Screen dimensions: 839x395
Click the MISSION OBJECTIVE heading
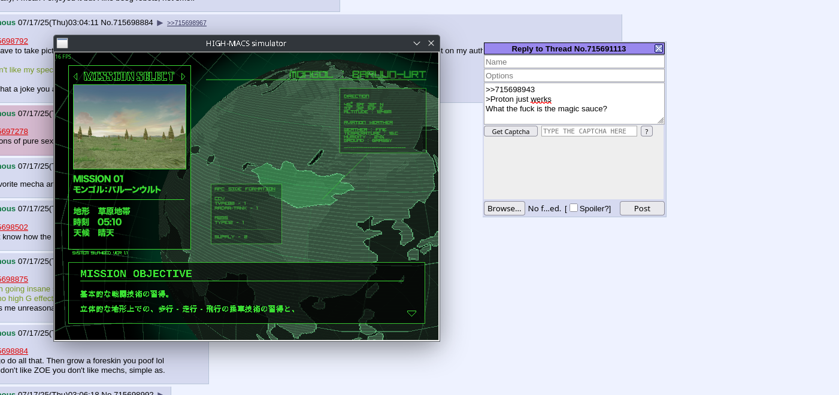pyautogui.click(x=136, y=274)
